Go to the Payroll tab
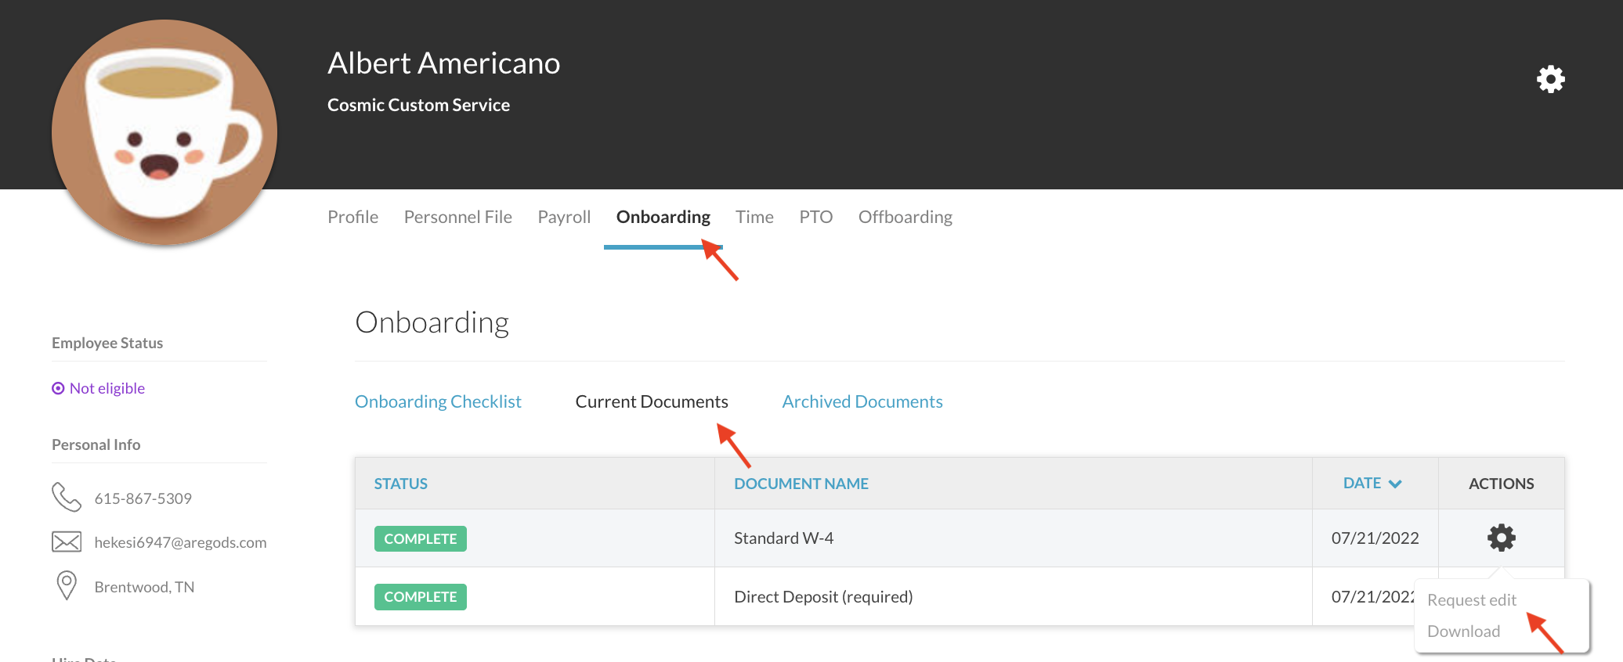Image resolution: width=1623 pixels, height=662 pixels. tap(564, 217)
